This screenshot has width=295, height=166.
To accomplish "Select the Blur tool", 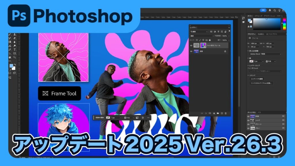I will pyautogui.click(x=14, y=42).
